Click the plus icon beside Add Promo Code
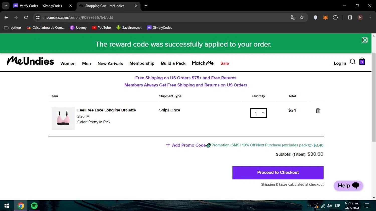This screenshot has height=211, width=376. pyautogui.click(x=168, y=145)
